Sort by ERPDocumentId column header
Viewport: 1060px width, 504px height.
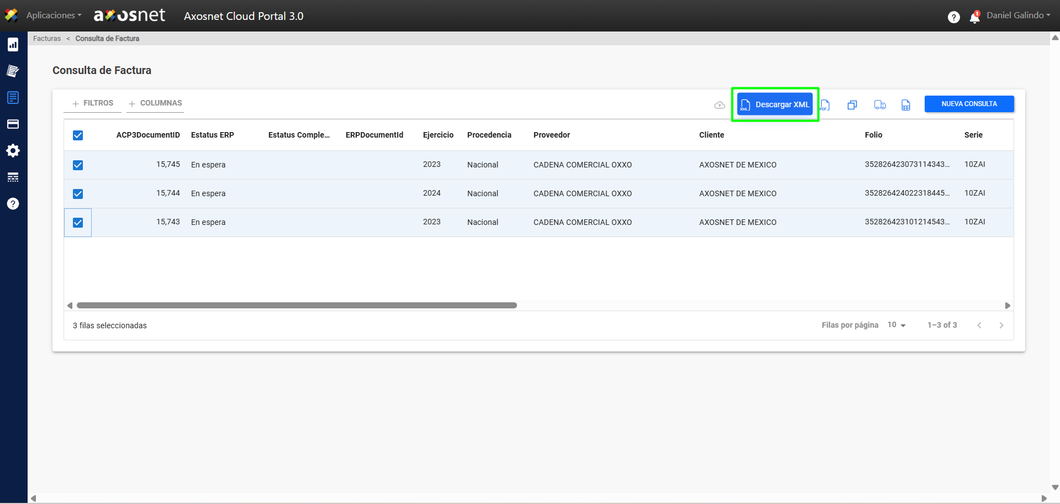pos(375,135)
